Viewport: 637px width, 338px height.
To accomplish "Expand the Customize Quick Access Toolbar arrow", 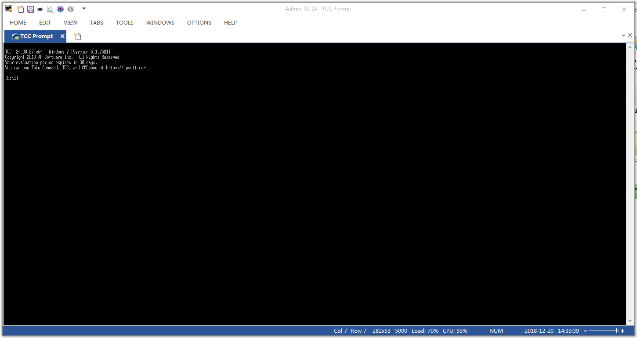I will tap(84, 8).
